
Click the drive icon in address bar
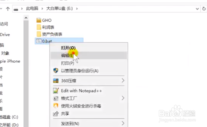(16, 9)
